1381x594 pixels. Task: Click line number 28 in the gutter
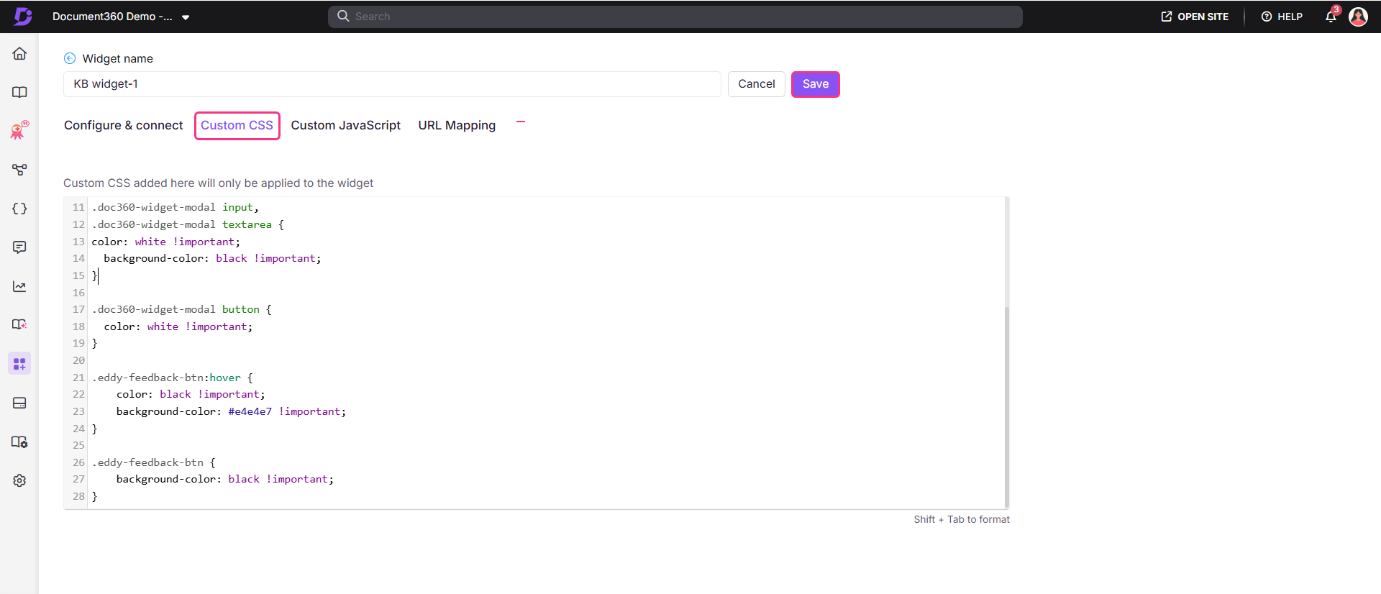[x=78, y=496]
